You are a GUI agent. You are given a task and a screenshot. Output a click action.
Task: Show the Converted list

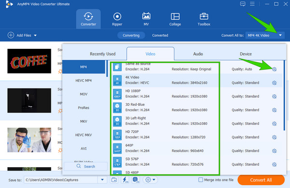[160, 35]
